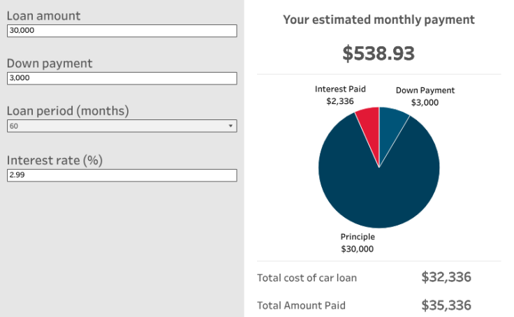Click the Loan period (months) label
514x317 pixels.
coord(68,111)
